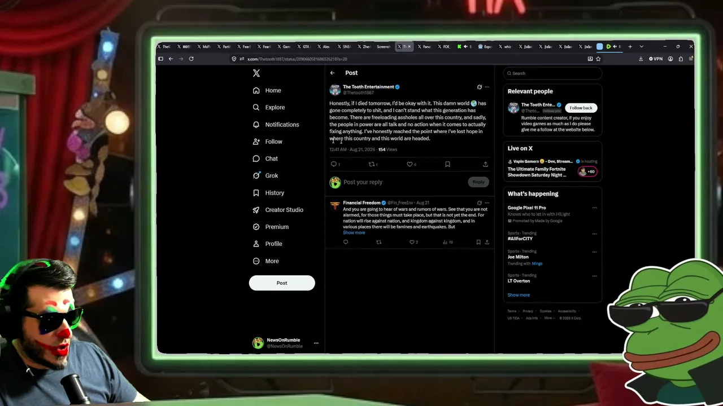Click Grok icon on Financial Freedom reply
The image size is (723, 406).
[480, 203]
